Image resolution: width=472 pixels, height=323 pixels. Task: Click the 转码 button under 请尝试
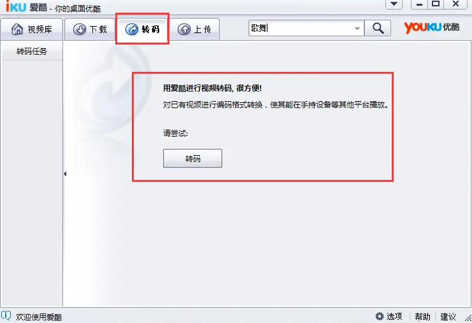(x=192, y=158)
